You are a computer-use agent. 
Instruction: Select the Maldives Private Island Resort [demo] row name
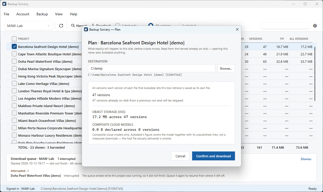point(46,106)
